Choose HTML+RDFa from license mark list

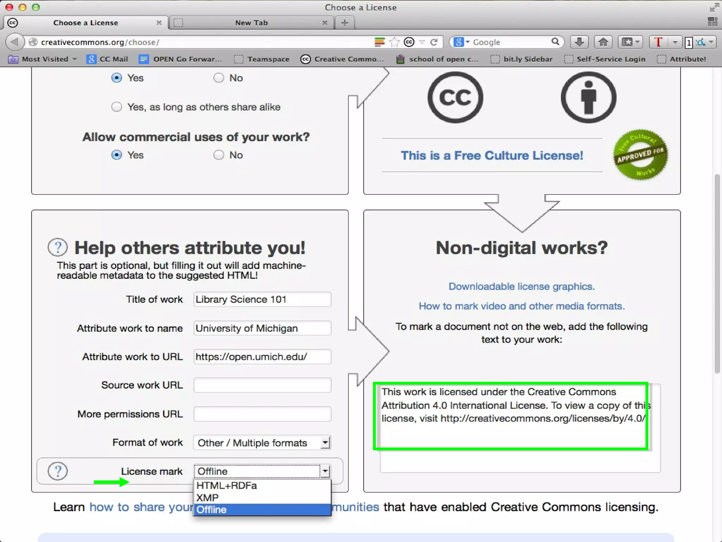(227, 486)
